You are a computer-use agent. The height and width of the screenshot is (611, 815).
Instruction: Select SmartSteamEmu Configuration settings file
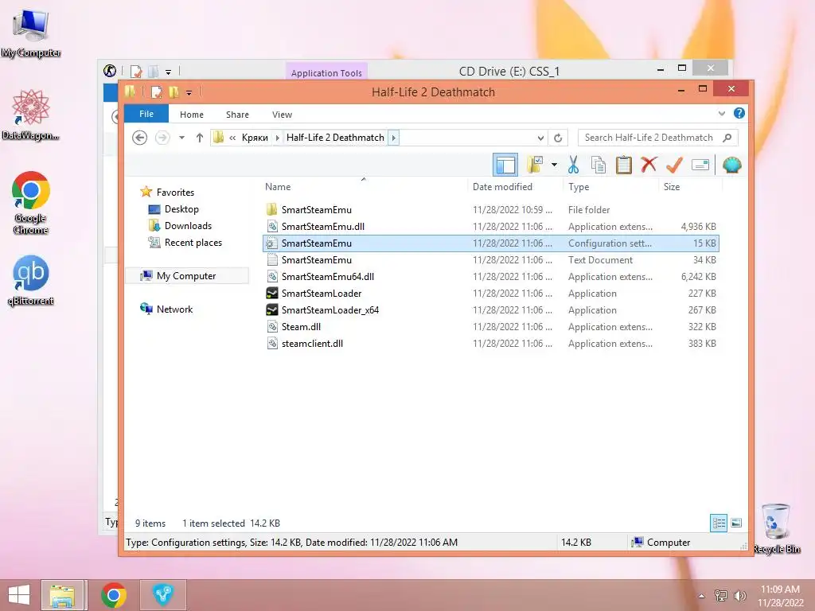click(490, 243)
